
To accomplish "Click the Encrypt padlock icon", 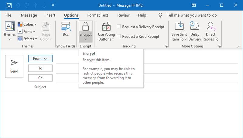I will pos(86,26).
